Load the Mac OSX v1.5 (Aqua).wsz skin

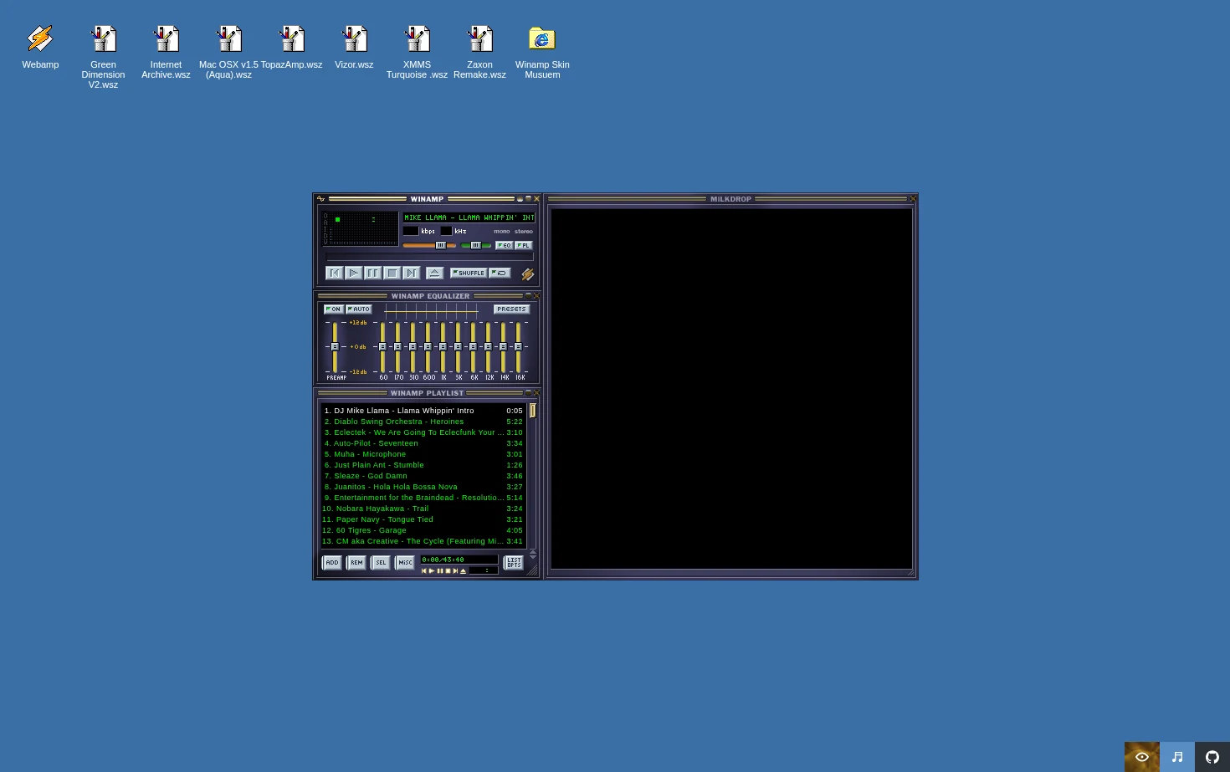[x=228, y=52]
